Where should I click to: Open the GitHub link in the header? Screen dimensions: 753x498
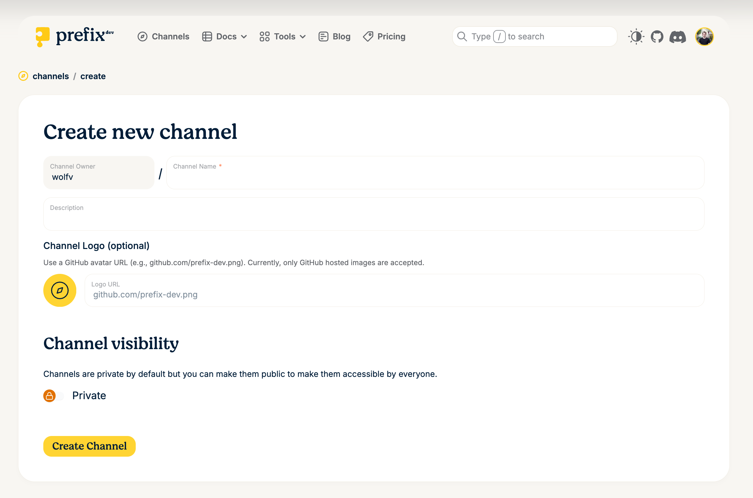pyautogui.click(x=657, y=36)
